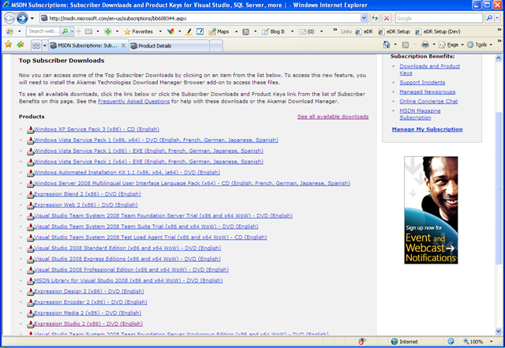Open the Page menu dropdown
The height and width of the screenshot is (348, 505).
tap(451, 45)
